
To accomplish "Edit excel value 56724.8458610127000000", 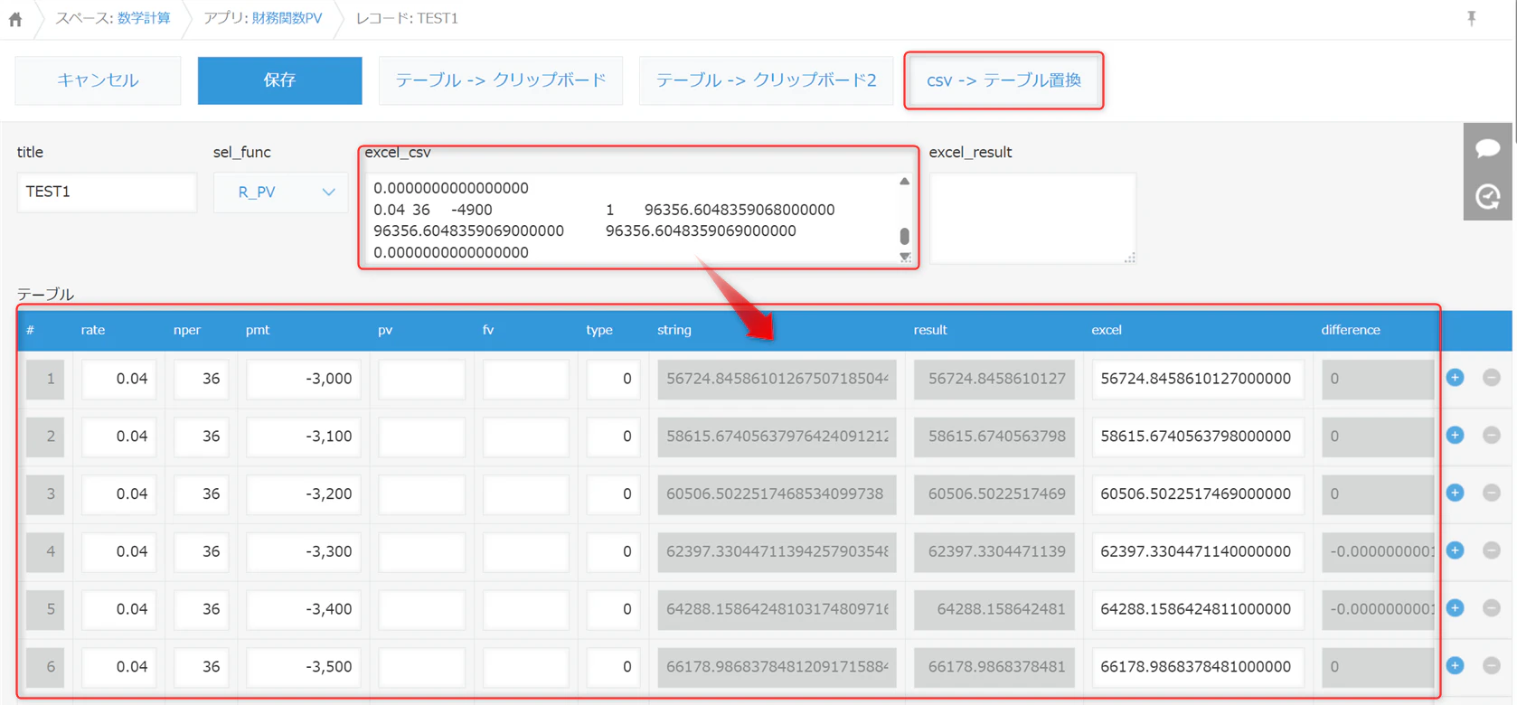I will [x=1198, y=379].
